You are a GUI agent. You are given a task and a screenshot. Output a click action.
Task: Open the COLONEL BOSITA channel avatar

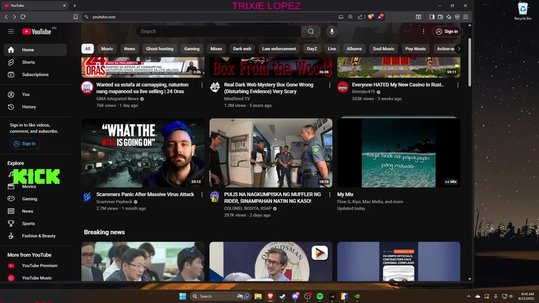(x=215, y=197)
